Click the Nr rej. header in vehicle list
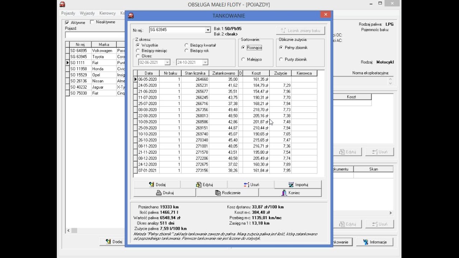This screenshot has width=459, height=258. 80,44
